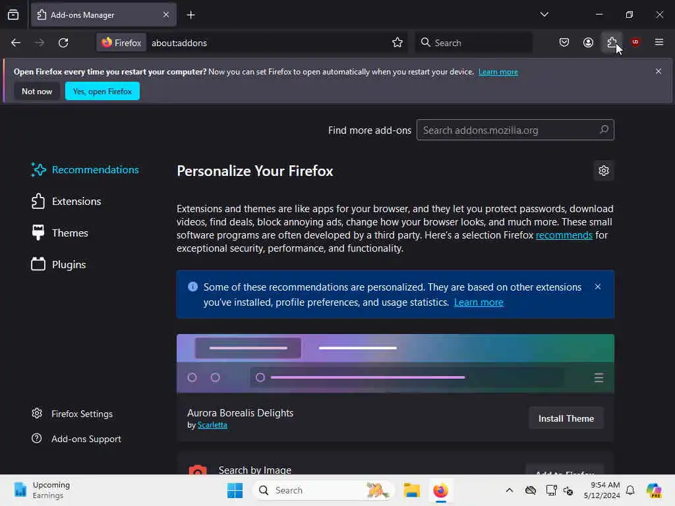Open the recommends link in description
Image resolution: width=675 pixels, height=506 pixels.
point(564,235)
